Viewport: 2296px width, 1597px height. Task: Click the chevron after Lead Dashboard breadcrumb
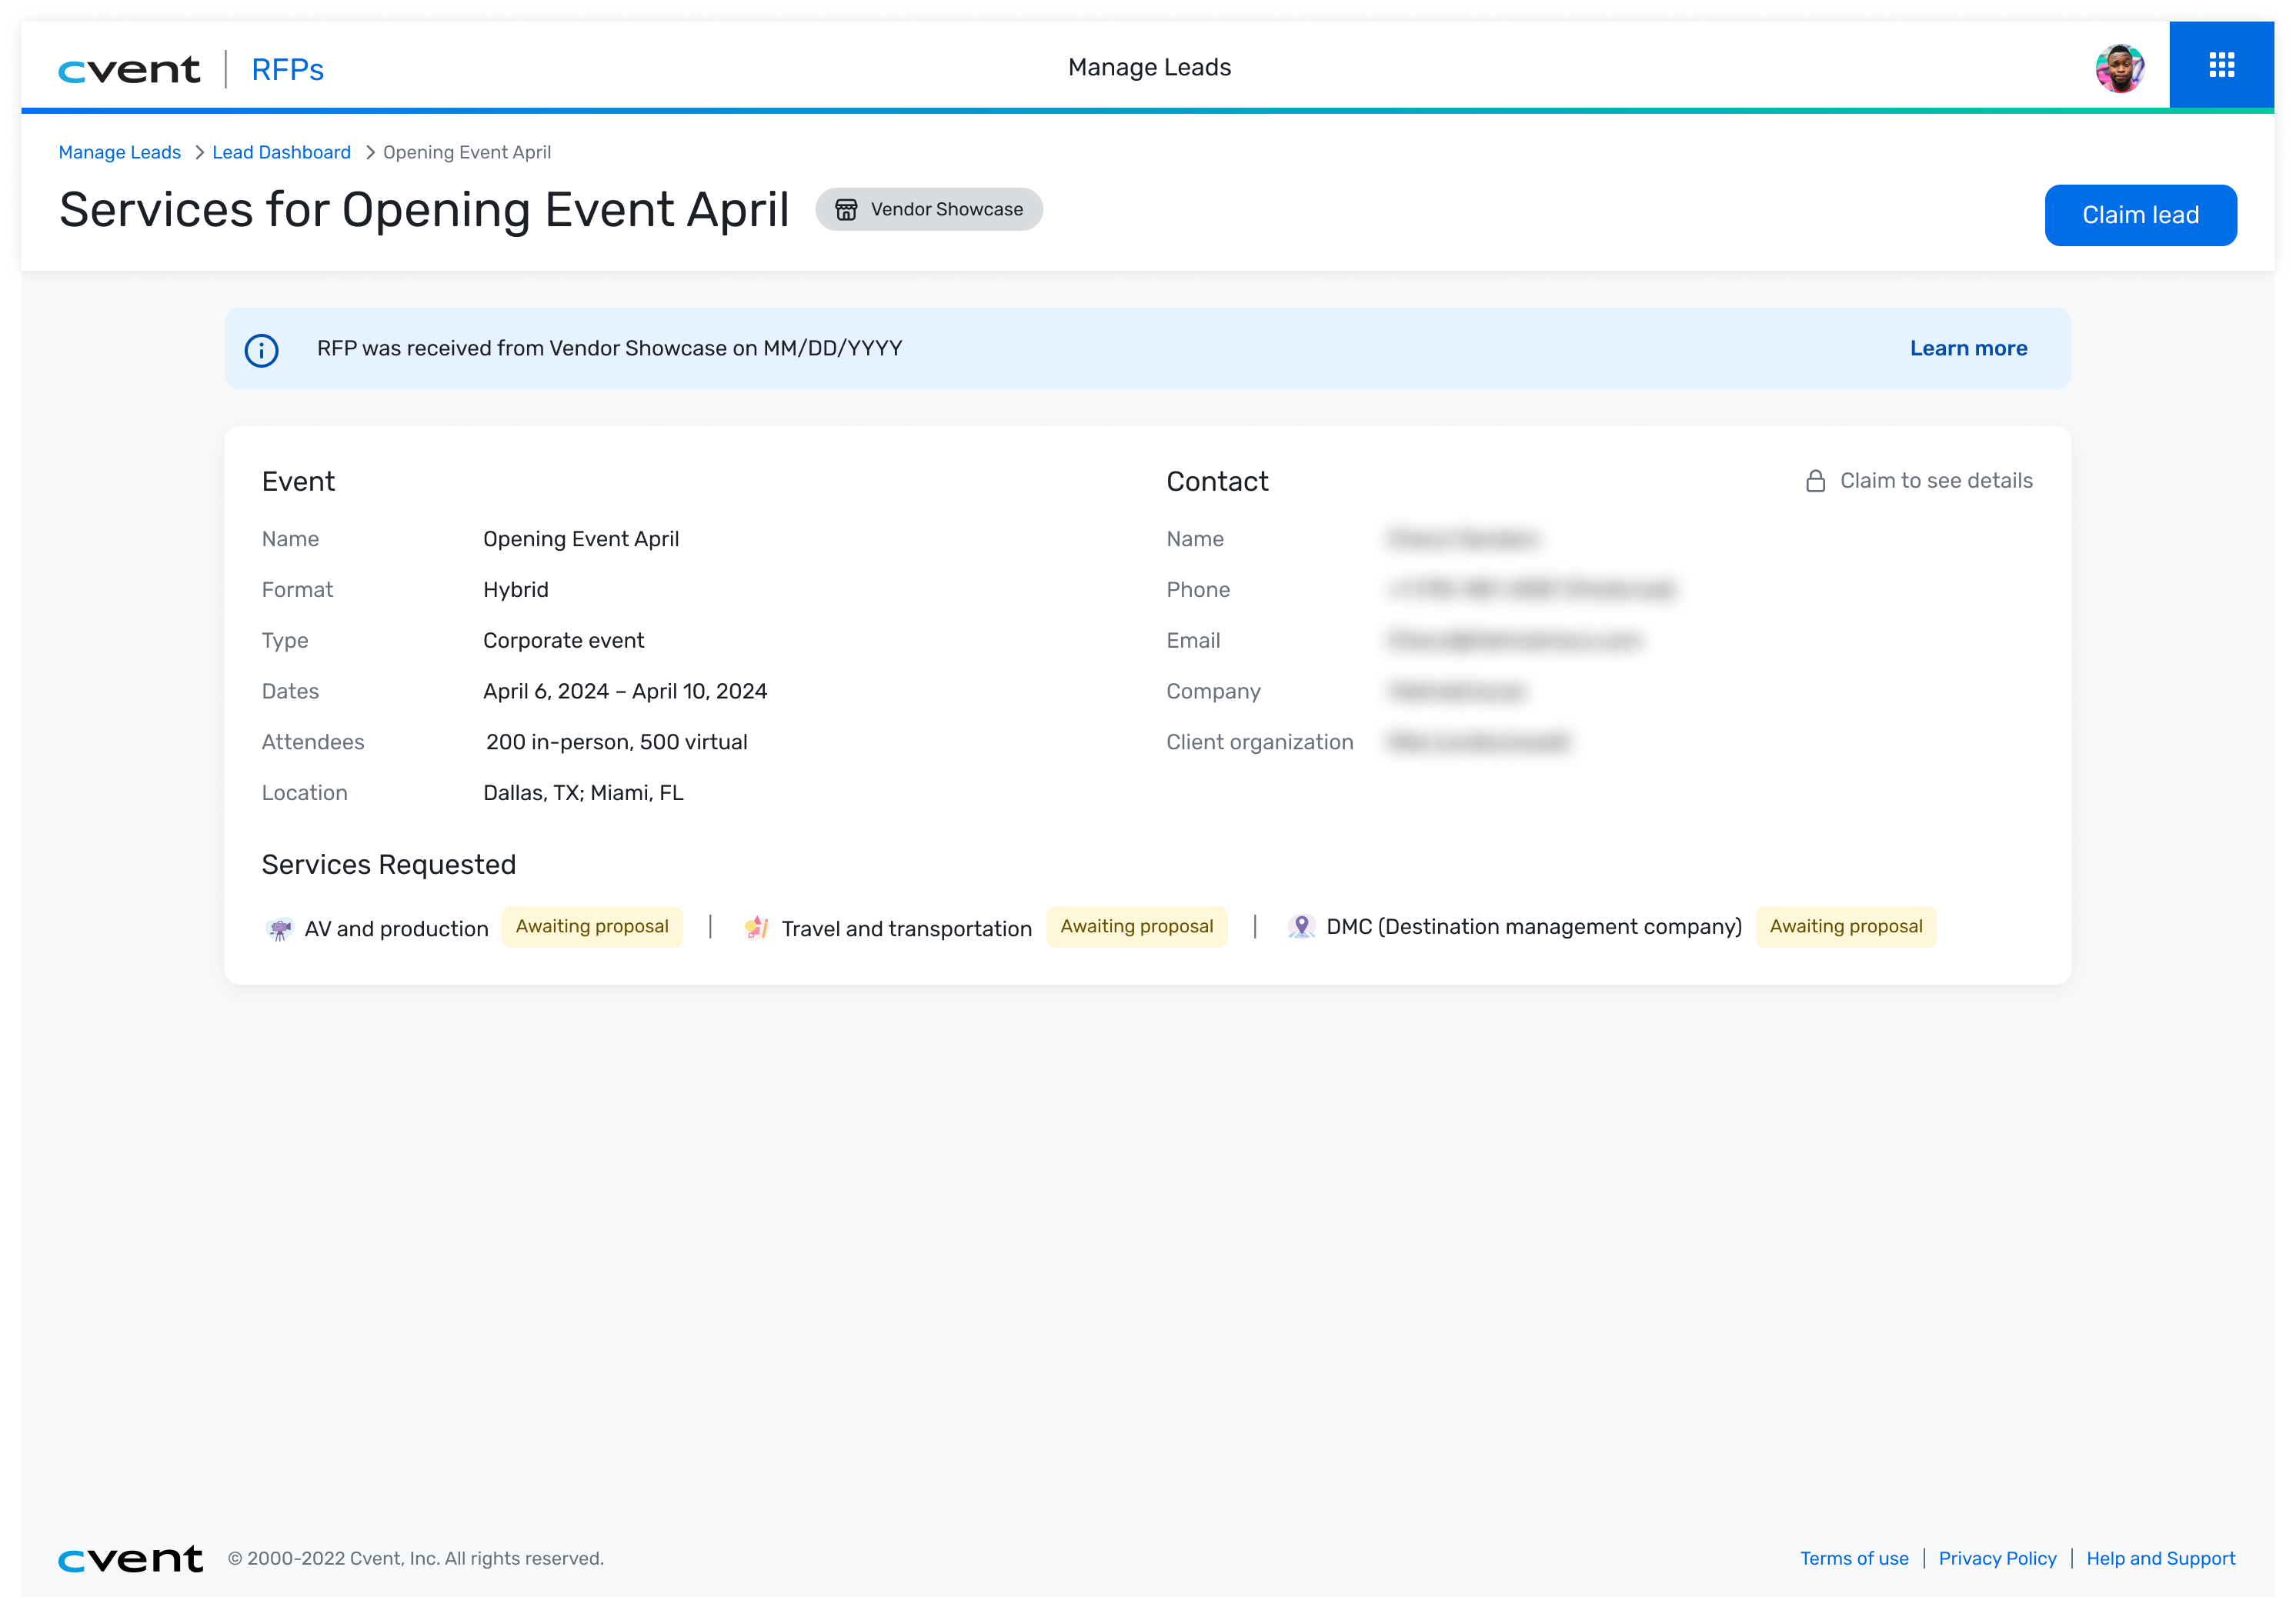pos(369,152)
